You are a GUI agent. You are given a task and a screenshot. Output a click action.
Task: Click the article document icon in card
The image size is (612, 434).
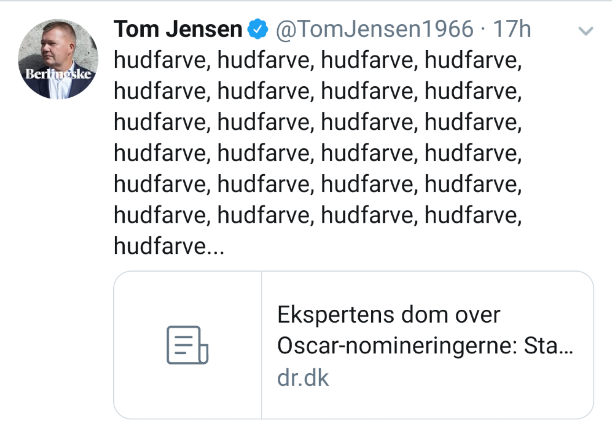pyautogui.click(x=187, y=345)
